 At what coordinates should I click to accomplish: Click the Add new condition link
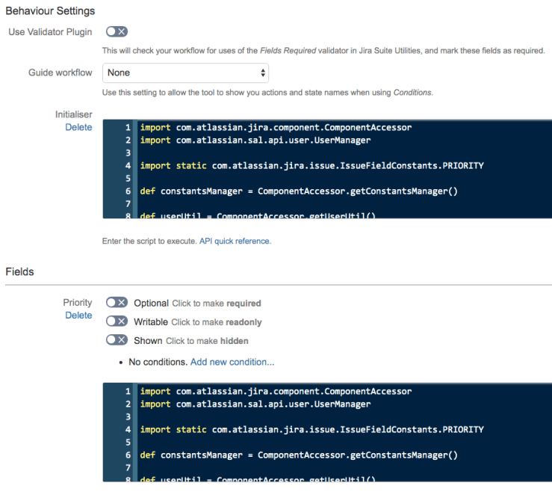pyautogui.click(x=232, y=362)
